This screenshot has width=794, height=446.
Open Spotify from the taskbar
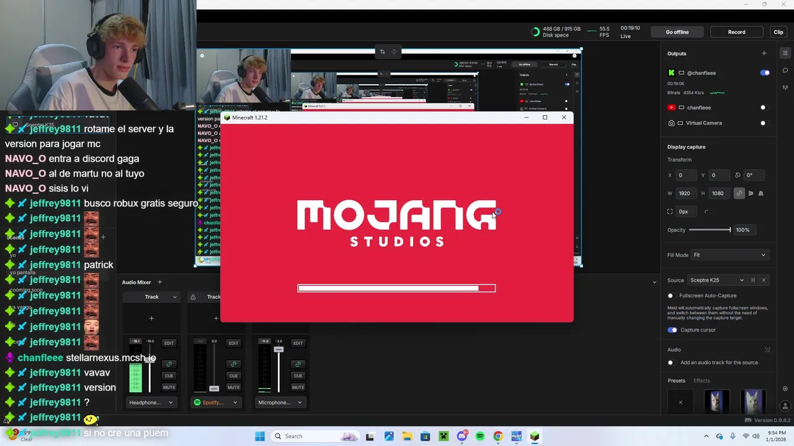480,436
